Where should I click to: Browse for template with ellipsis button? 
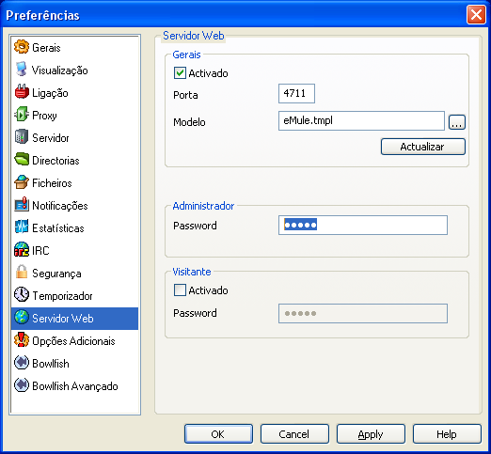(457, 122)
